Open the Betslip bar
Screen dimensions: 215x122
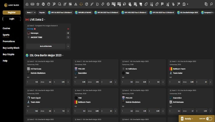tap(197, 119)
